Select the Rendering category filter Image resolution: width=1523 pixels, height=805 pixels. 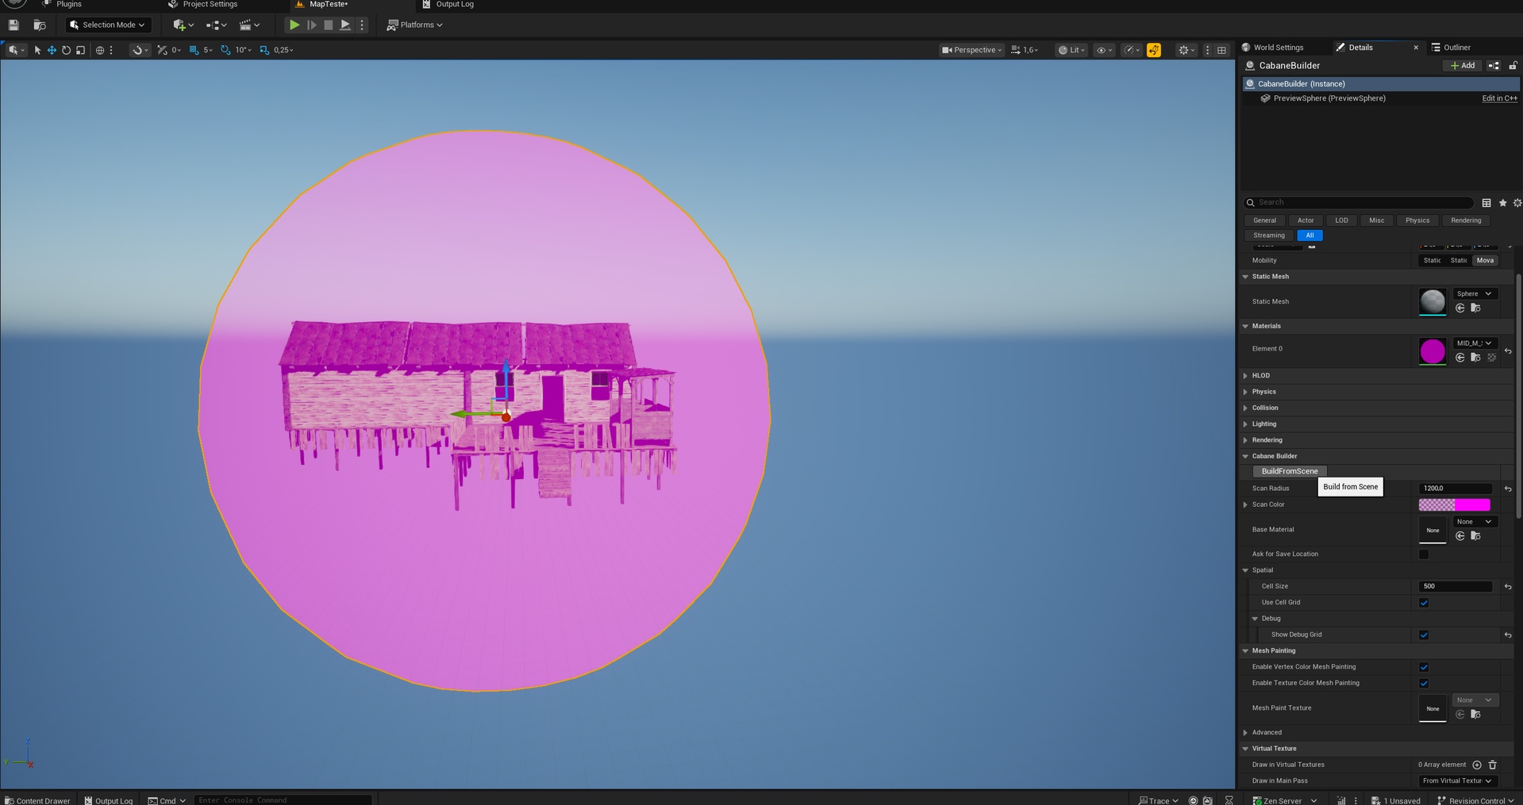[1466, 220]
